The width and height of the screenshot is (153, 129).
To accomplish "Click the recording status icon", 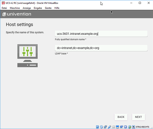I will pos(121,127).
